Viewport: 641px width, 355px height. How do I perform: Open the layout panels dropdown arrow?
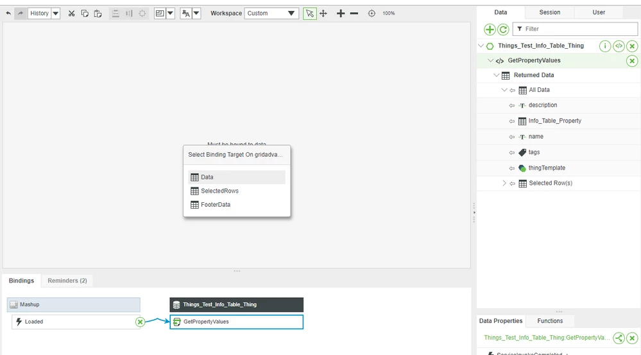171,13
